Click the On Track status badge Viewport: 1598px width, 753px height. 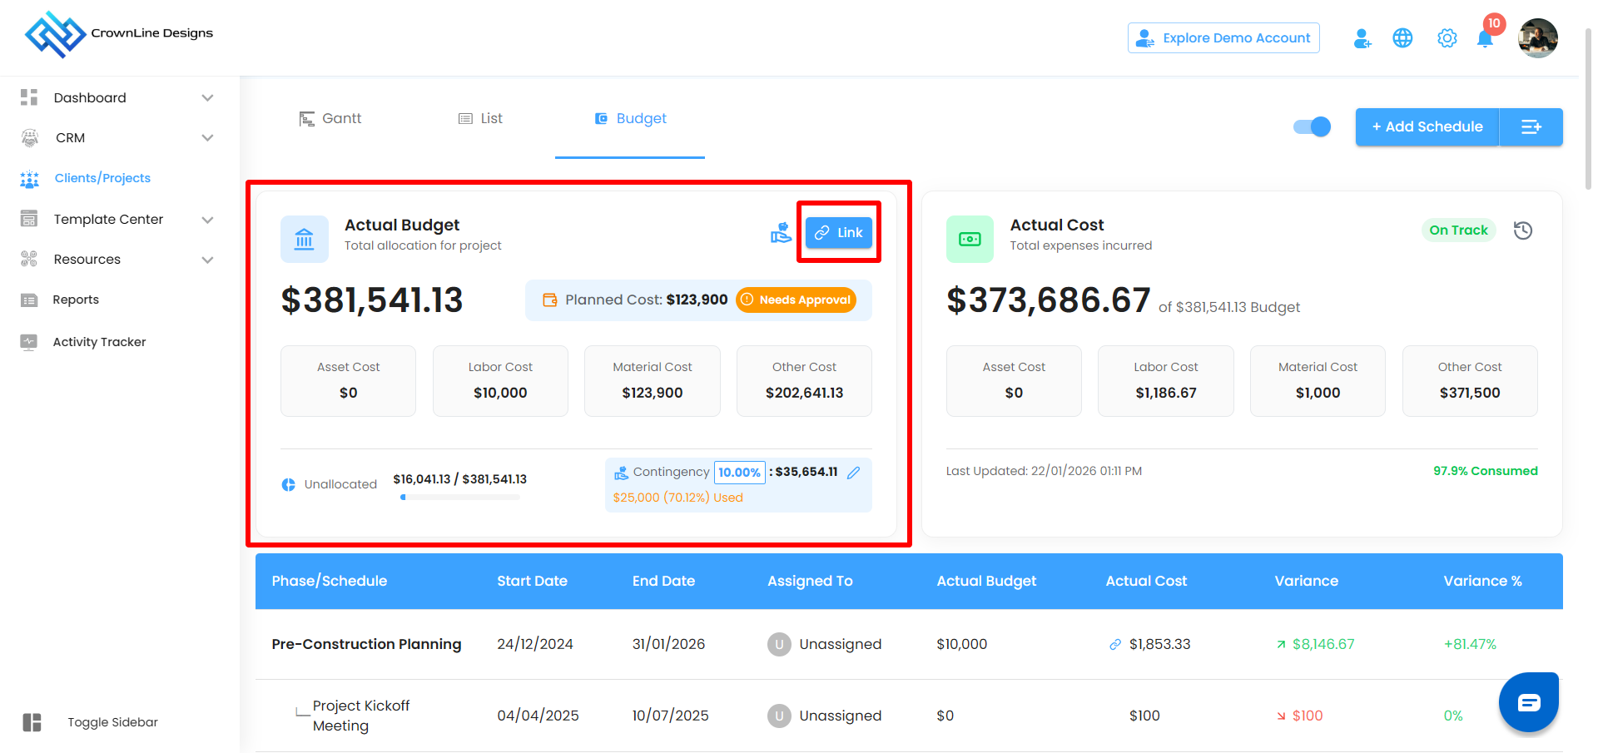tap(1458, 230)
